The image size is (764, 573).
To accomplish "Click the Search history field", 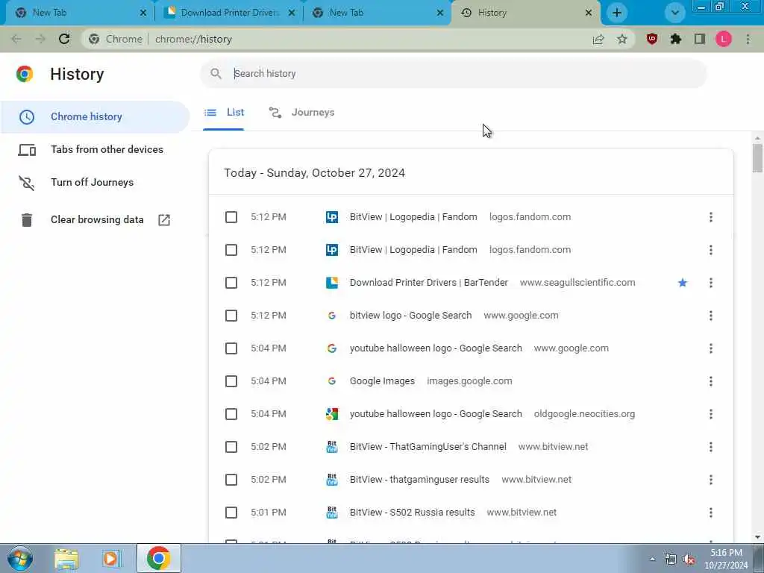I will (453, 74).
